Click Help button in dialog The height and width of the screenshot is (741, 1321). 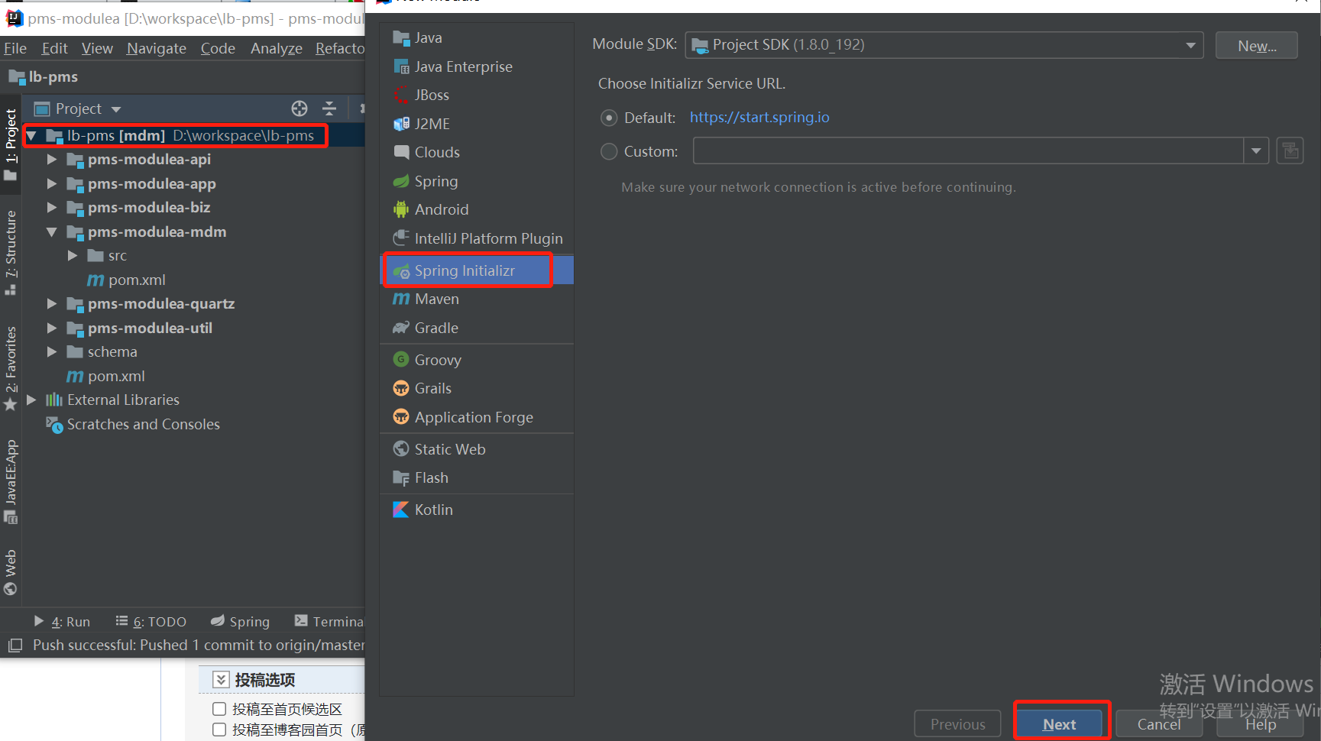click(x=1261, y=724)
